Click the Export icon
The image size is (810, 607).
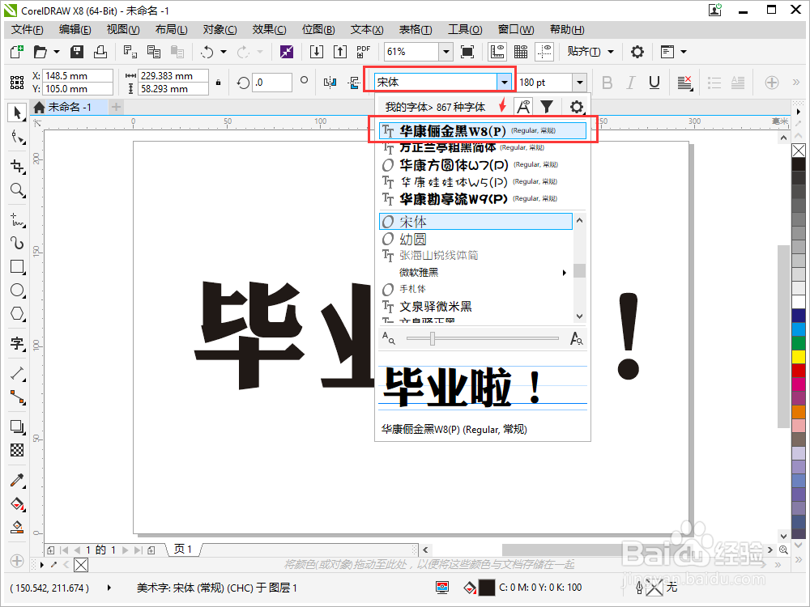[x=340, y=52]
